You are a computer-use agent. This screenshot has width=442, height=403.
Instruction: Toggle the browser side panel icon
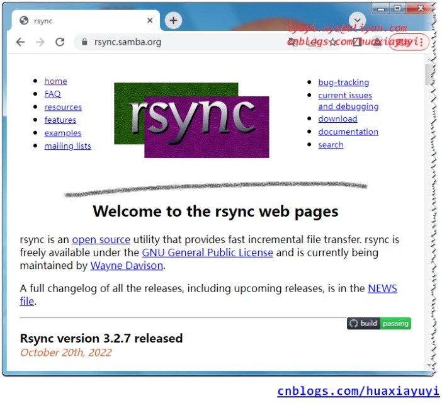(358, 42)
